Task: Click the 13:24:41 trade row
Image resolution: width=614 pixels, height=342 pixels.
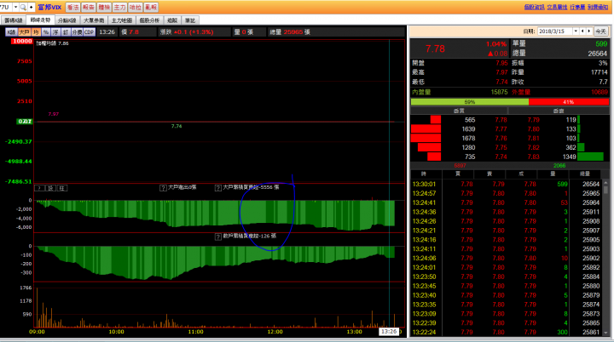Action: pos(506,202)
